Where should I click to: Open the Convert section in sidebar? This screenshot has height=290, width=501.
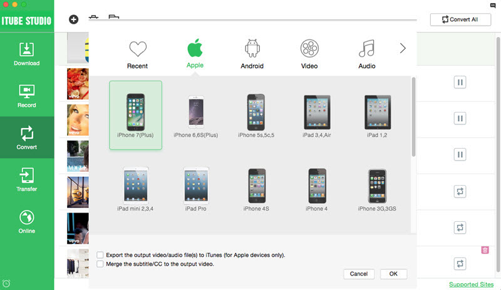point(27,137)
